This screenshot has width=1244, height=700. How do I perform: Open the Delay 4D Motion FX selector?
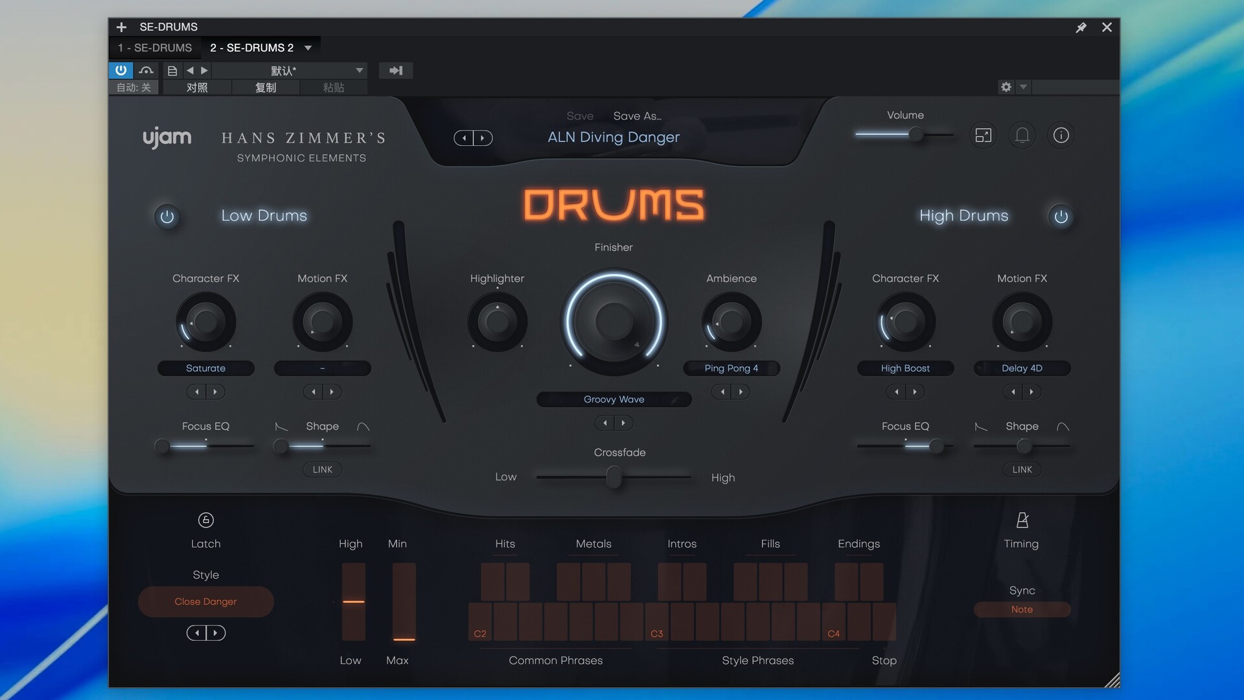1022,368
